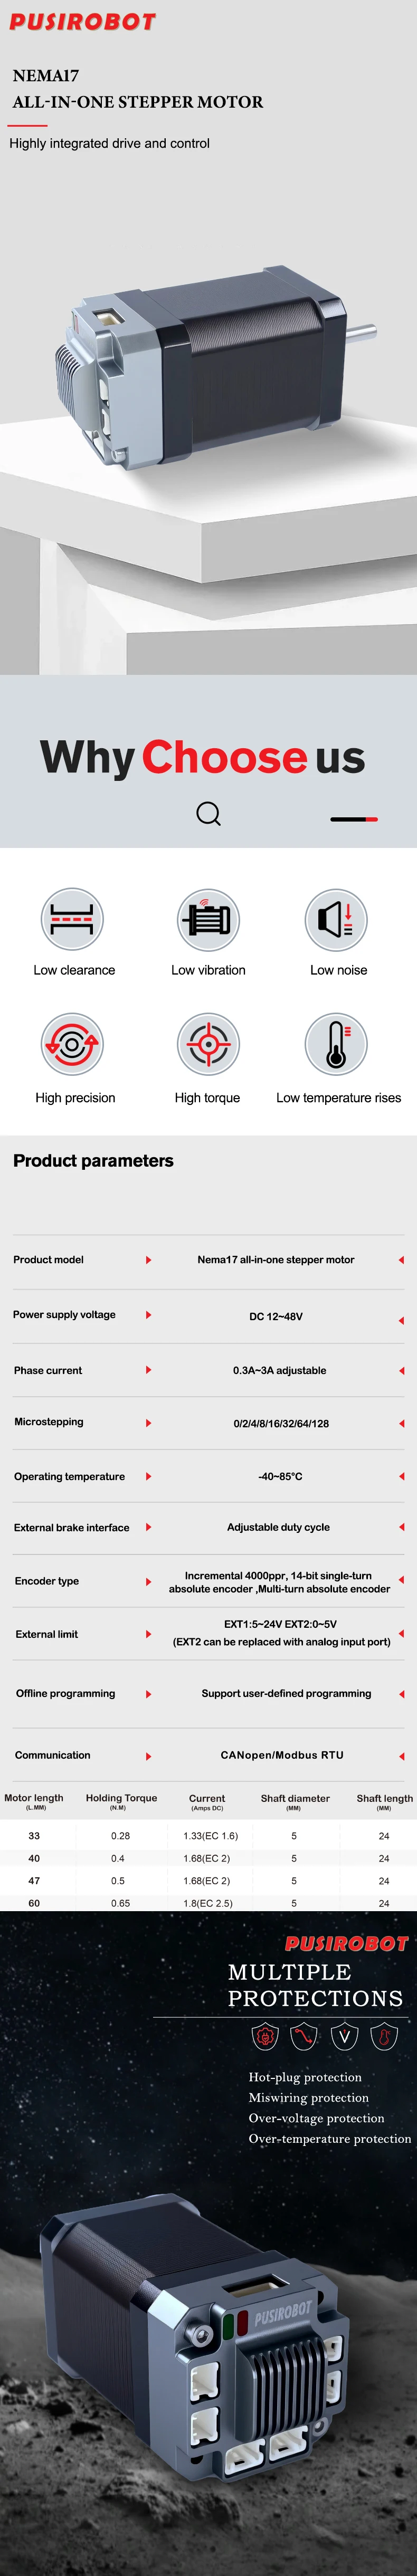The image size is (417, 2576).
Task: Click the magnifier search icon under Why Choose us
Action: click(x=208, y=814)
